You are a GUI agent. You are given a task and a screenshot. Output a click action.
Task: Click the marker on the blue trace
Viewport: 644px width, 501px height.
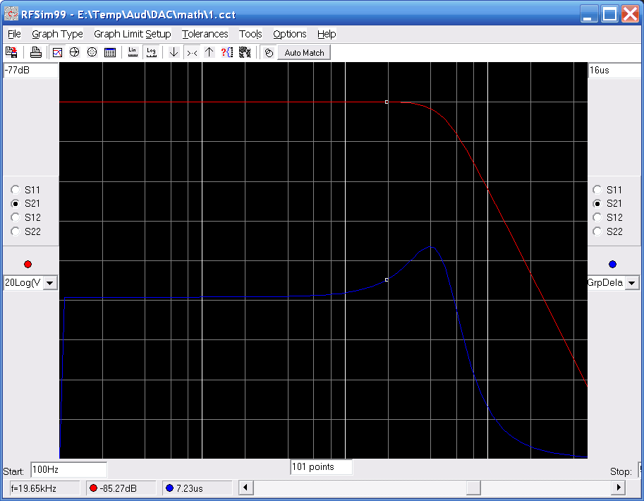(x=387, y=280)
